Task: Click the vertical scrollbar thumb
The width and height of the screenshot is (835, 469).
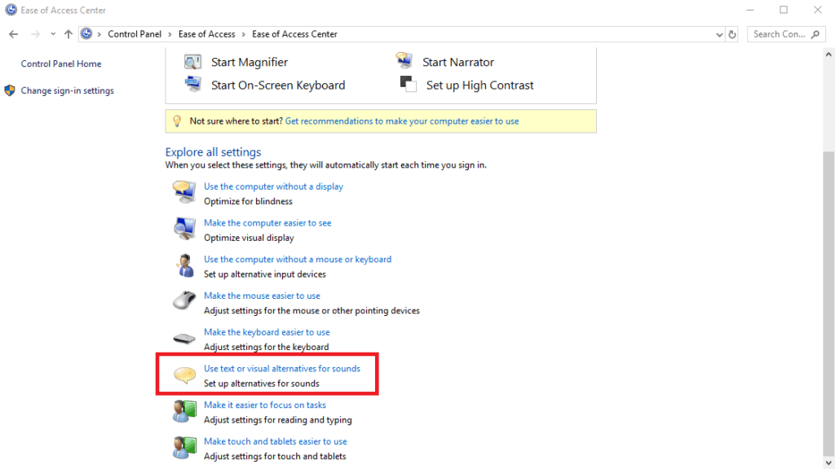Action: click(x=828, y=303)
